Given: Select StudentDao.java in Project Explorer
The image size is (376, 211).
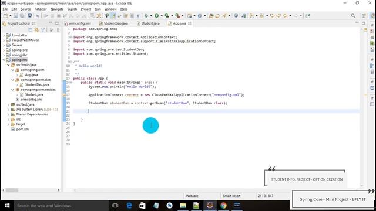Looking at the screenshot, I should pos(37,84).
